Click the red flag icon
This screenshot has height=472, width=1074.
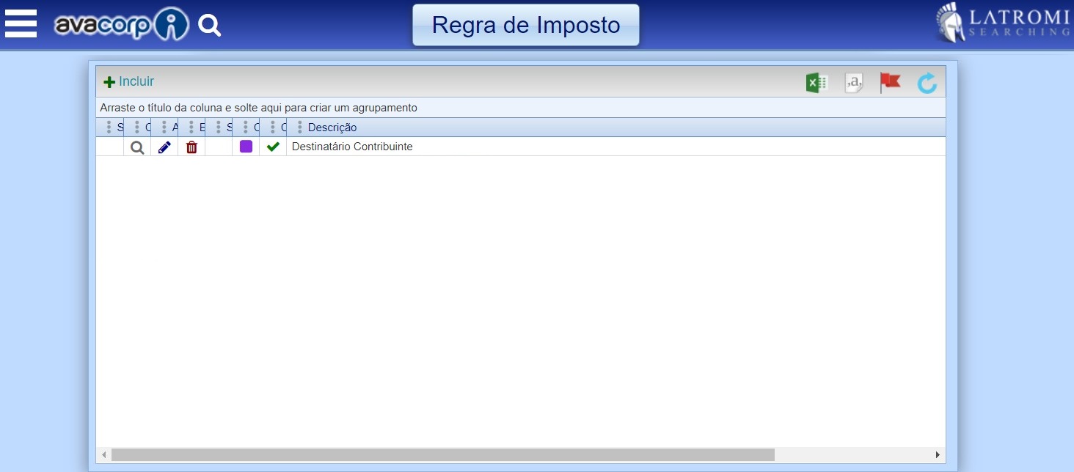(890, 82)
